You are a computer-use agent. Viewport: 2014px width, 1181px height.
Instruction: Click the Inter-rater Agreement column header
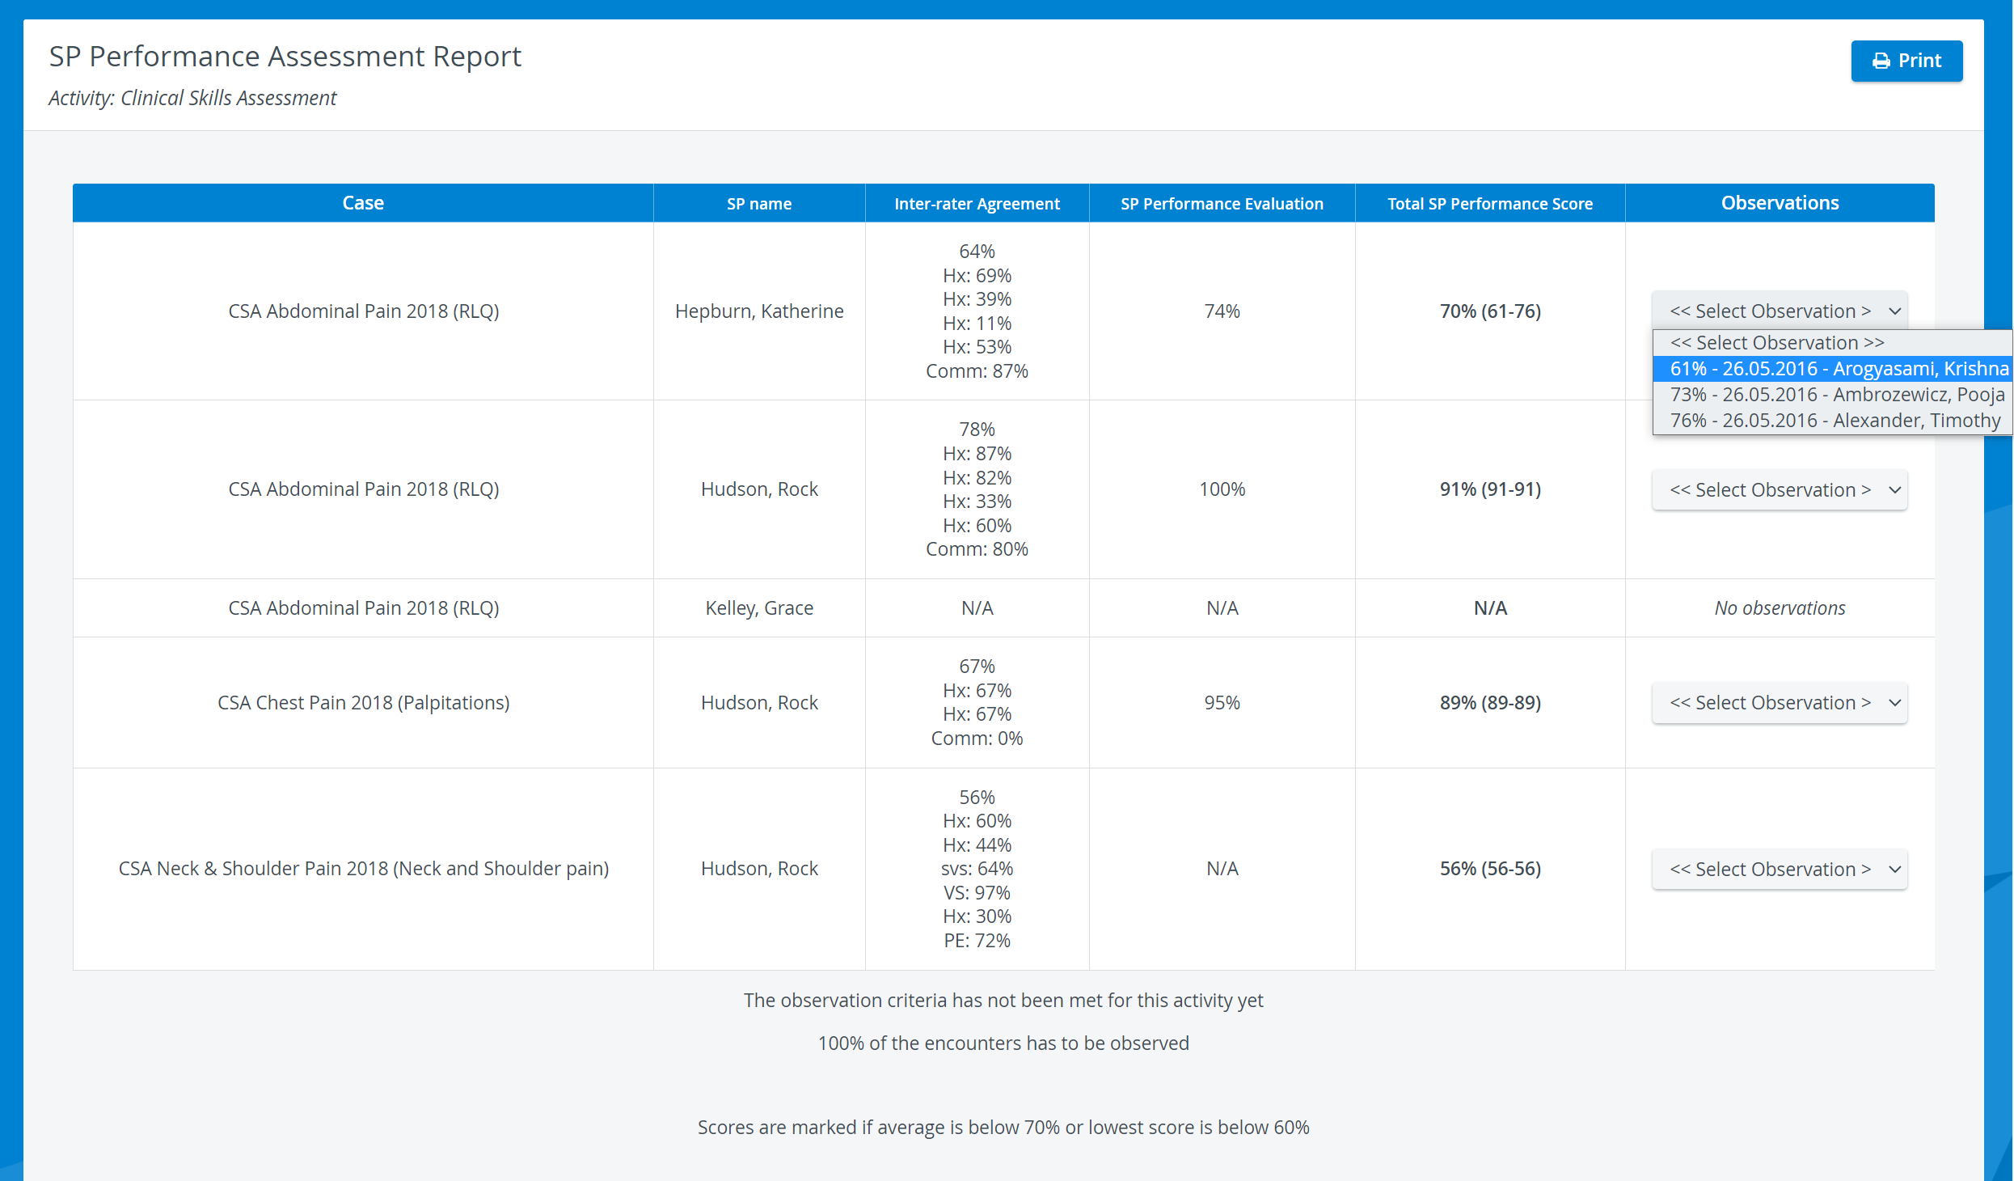(x=977, y=203)
